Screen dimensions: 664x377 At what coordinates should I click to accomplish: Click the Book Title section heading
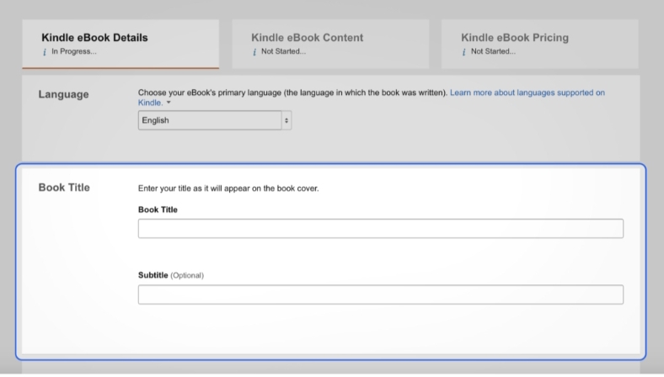[64, 187]
